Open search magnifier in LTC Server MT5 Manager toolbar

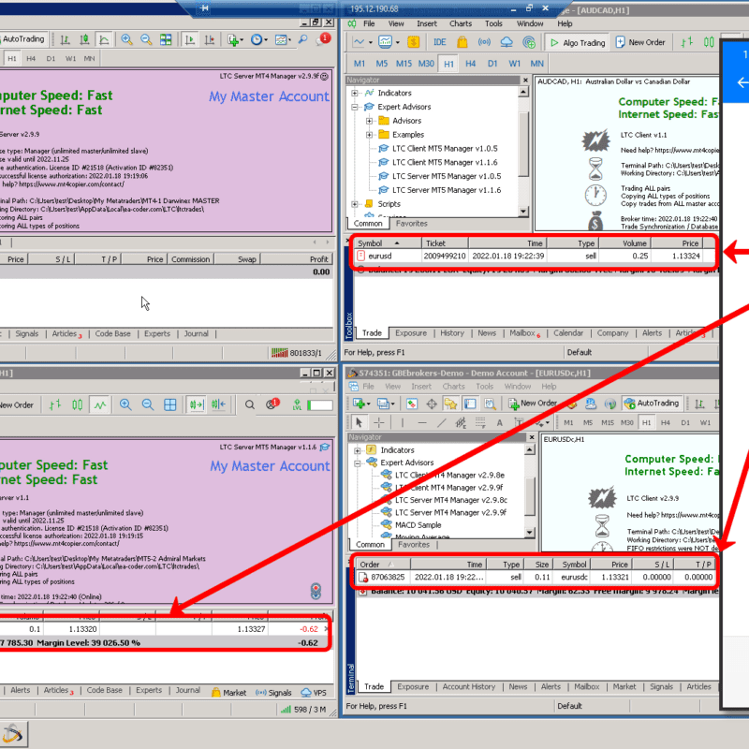click(249, 405)
